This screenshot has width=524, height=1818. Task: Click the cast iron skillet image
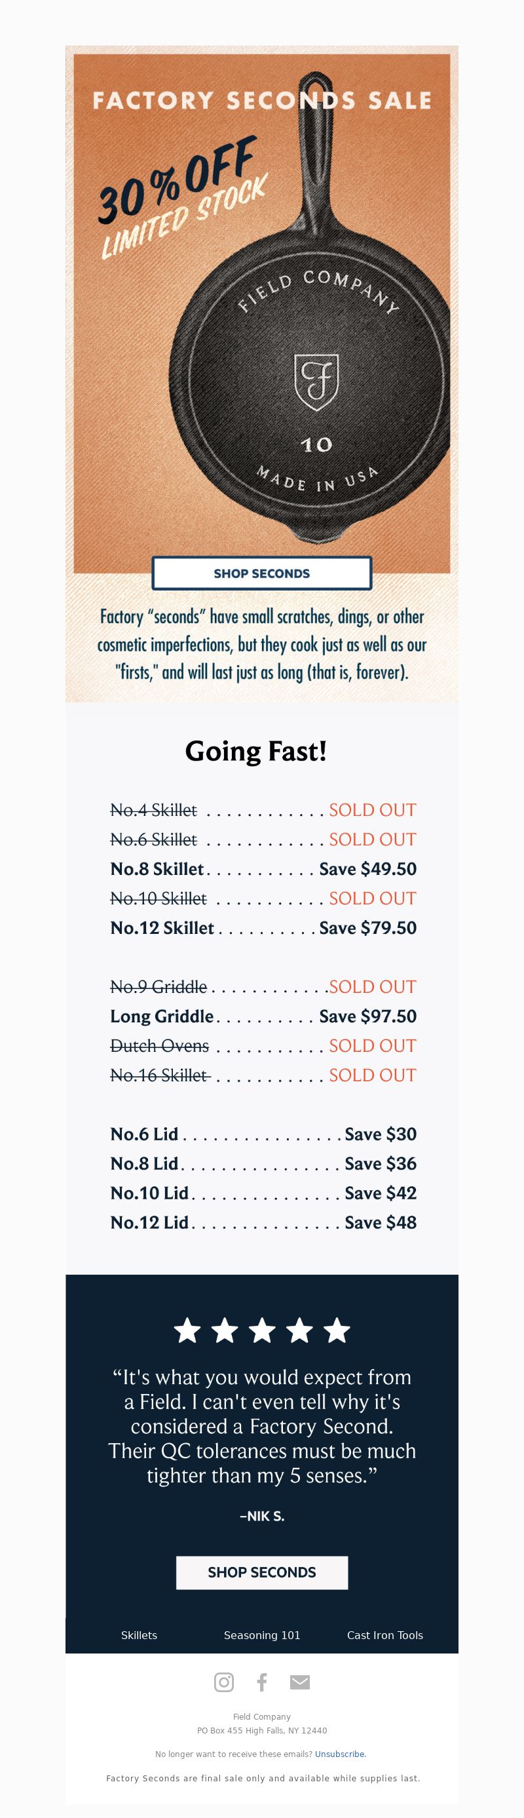click(310, 324)
